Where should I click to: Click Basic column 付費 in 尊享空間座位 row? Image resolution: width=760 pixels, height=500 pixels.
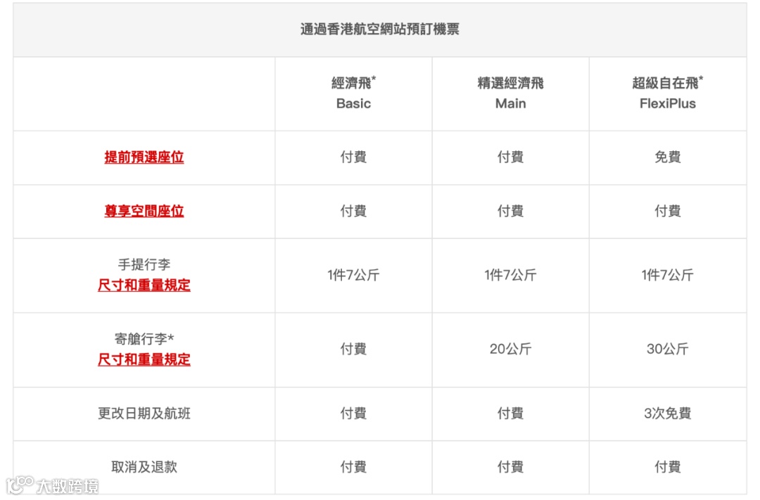click(x=353, y=211)
